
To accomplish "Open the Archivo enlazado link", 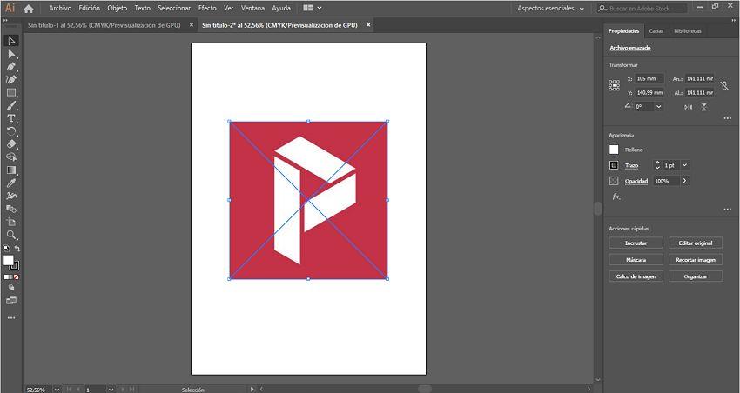I will point(630,48).
